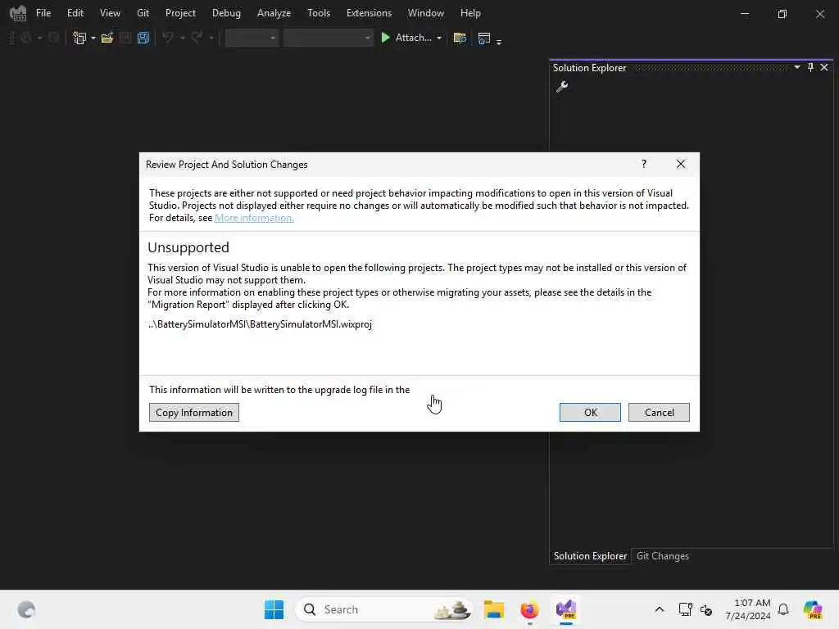Open the Windows Start menu

[274, 609]
